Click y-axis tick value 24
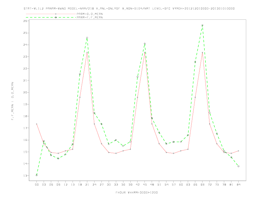 click(25, 45)
